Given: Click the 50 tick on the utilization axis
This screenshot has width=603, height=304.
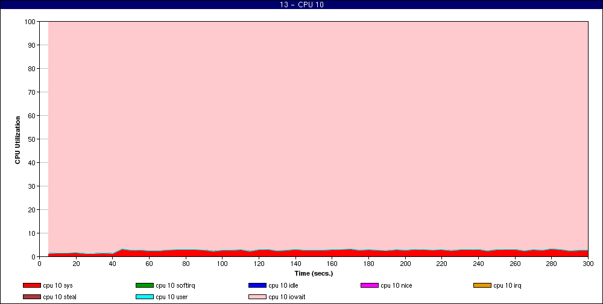Looking at the screenshot, I should pyautogui.click(x=32, y=139).
